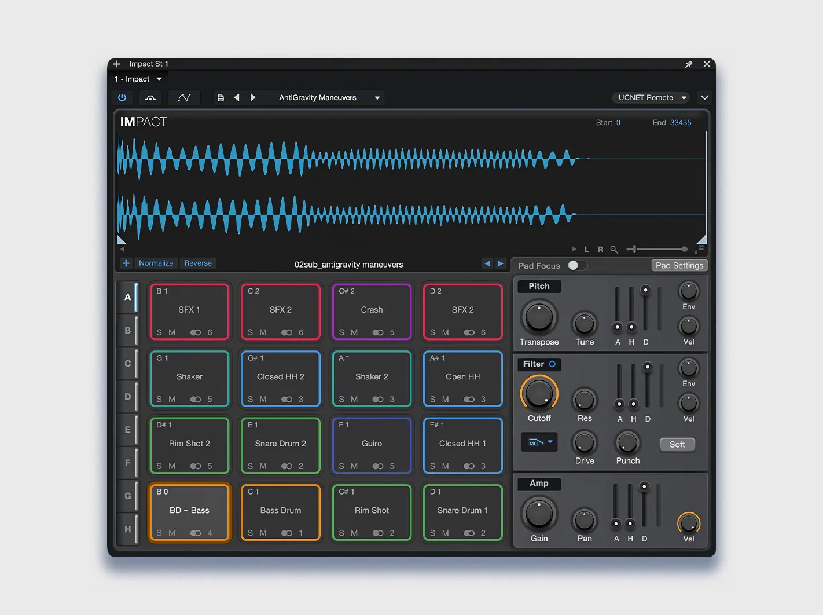Mute the Bass Drum pad

[263, 533]
